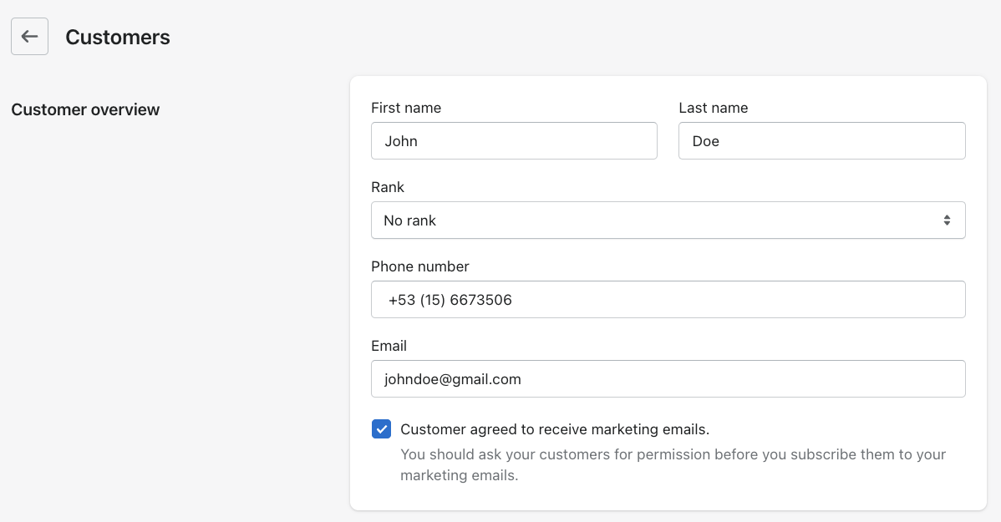This screenshot has height=522, width=1001.
Task: Click the 'Customer agreed to receive marketing emails' label
Action: 554,429
